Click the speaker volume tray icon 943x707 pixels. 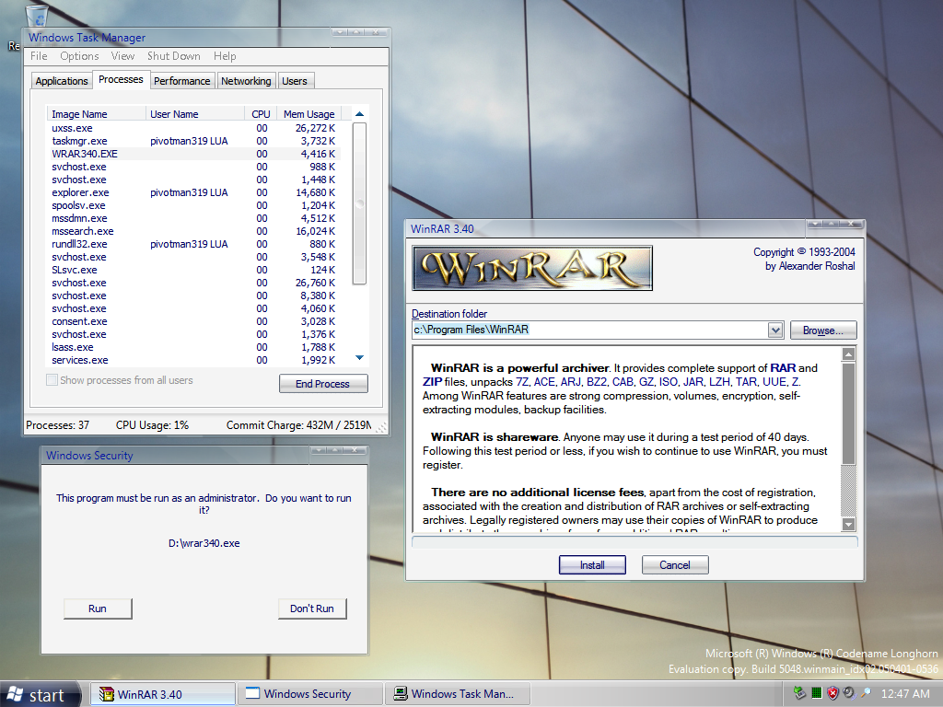847,693
